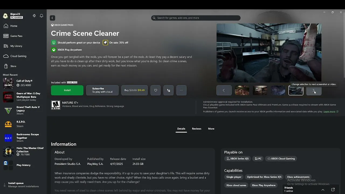Select the third media thumbnail
Screen dimensions: 345x194
(x=278, y=91)
